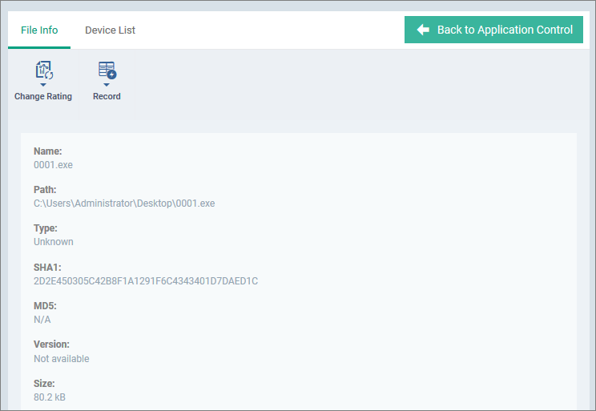Click the Record icon

[107, 71]
